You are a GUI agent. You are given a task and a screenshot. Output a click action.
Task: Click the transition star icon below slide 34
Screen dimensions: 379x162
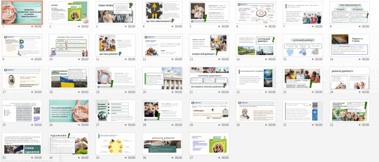(x=79, y=158)
